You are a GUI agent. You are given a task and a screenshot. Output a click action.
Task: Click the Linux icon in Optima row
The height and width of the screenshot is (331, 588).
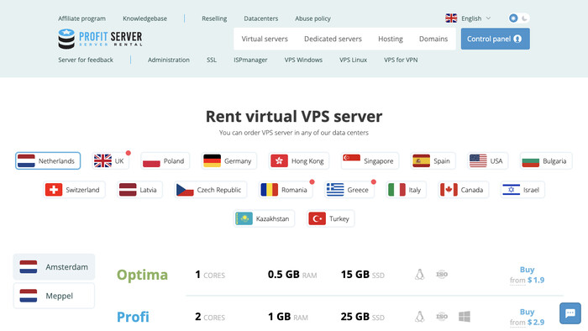420,275
